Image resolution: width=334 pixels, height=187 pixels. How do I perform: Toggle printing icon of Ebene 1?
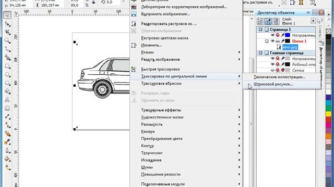click(x=278, y=41)
